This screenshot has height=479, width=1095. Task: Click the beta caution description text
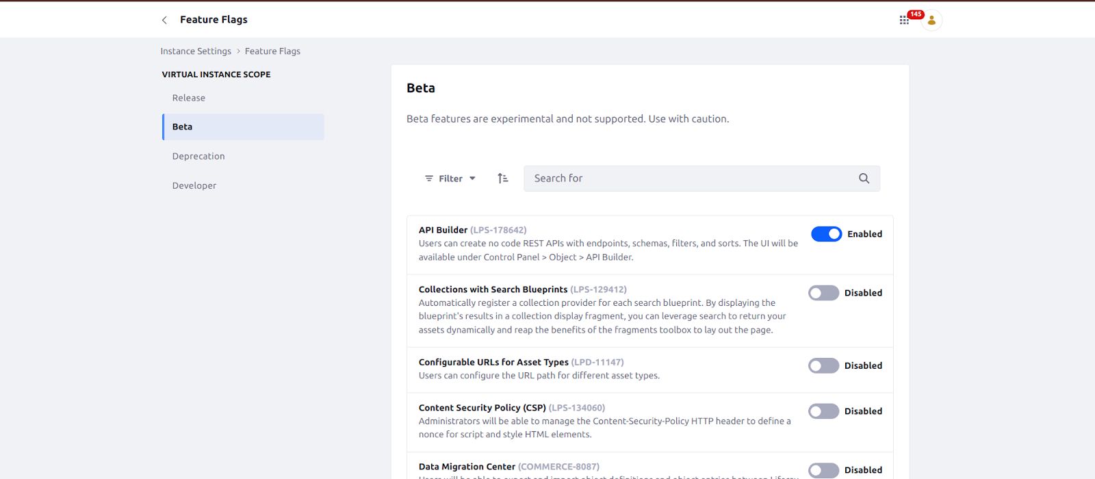click(x=568, y=119)
